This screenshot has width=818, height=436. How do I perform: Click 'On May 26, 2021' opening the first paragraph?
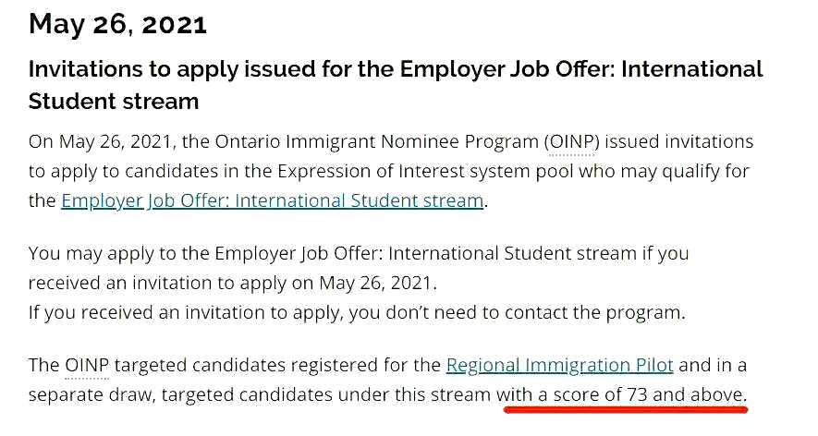click(100, 142)
